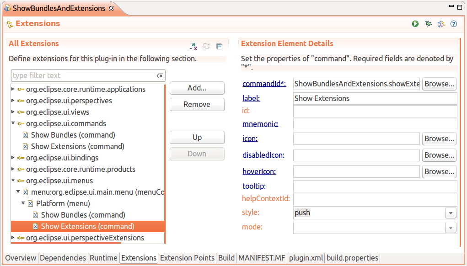Select the Extensions tab
467x266 pixels.
pos(139,258)
